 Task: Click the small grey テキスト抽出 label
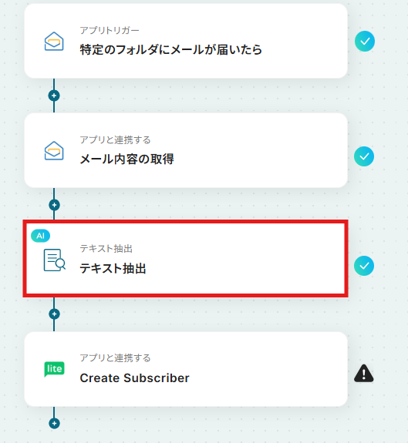click(106, 249)
